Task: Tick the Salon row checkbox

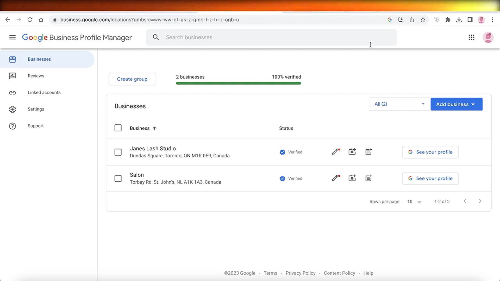Action: tap(118, 178)
